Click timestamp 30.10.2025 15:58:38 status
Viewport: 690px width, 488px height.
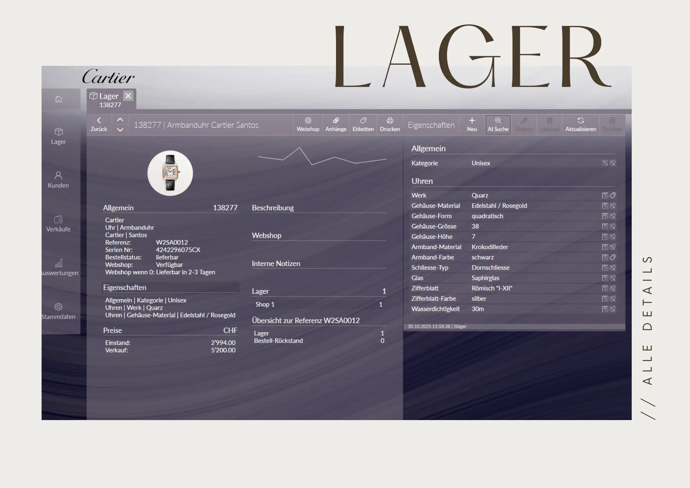437,326
